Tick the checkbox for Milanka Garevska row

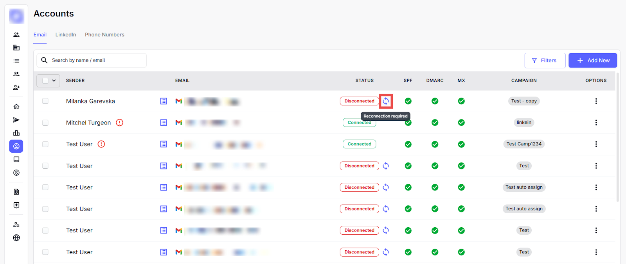click(45, 101)
